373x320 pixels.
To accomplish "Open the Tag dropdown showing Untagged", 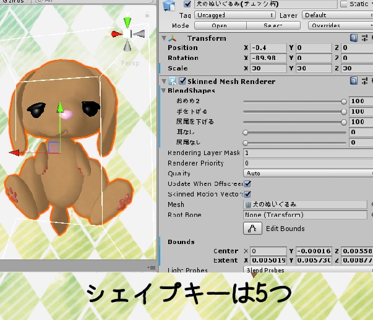I will (x=235, y=15).
